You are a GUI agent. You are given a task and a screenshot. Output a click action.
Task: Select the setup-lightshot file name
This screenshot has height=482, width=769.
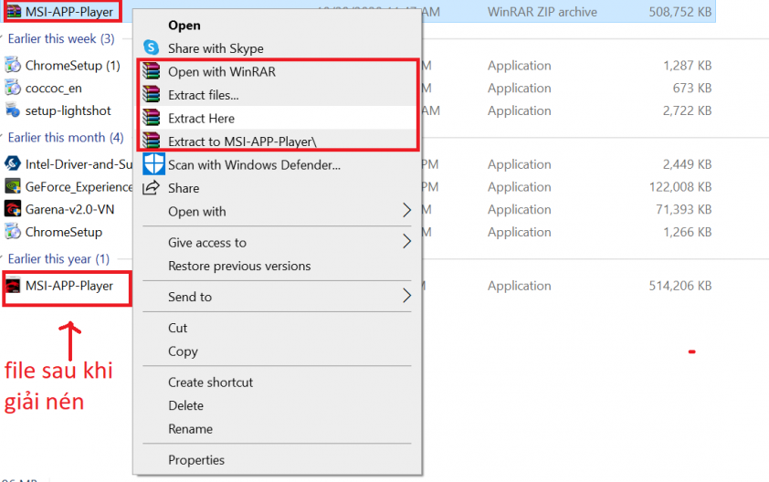tap(68, 110)
